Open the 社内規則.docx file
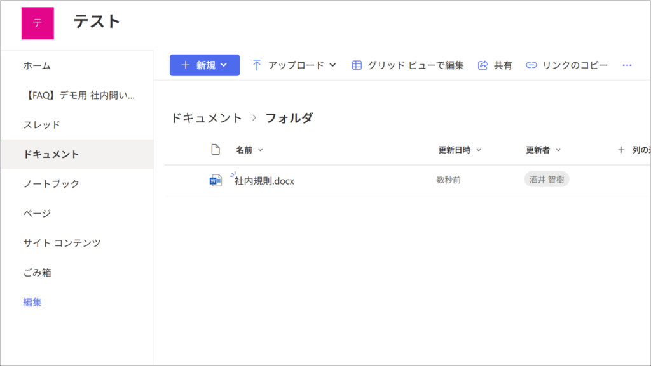This screenshot has width=651, height=366. (x=264, y=181)
